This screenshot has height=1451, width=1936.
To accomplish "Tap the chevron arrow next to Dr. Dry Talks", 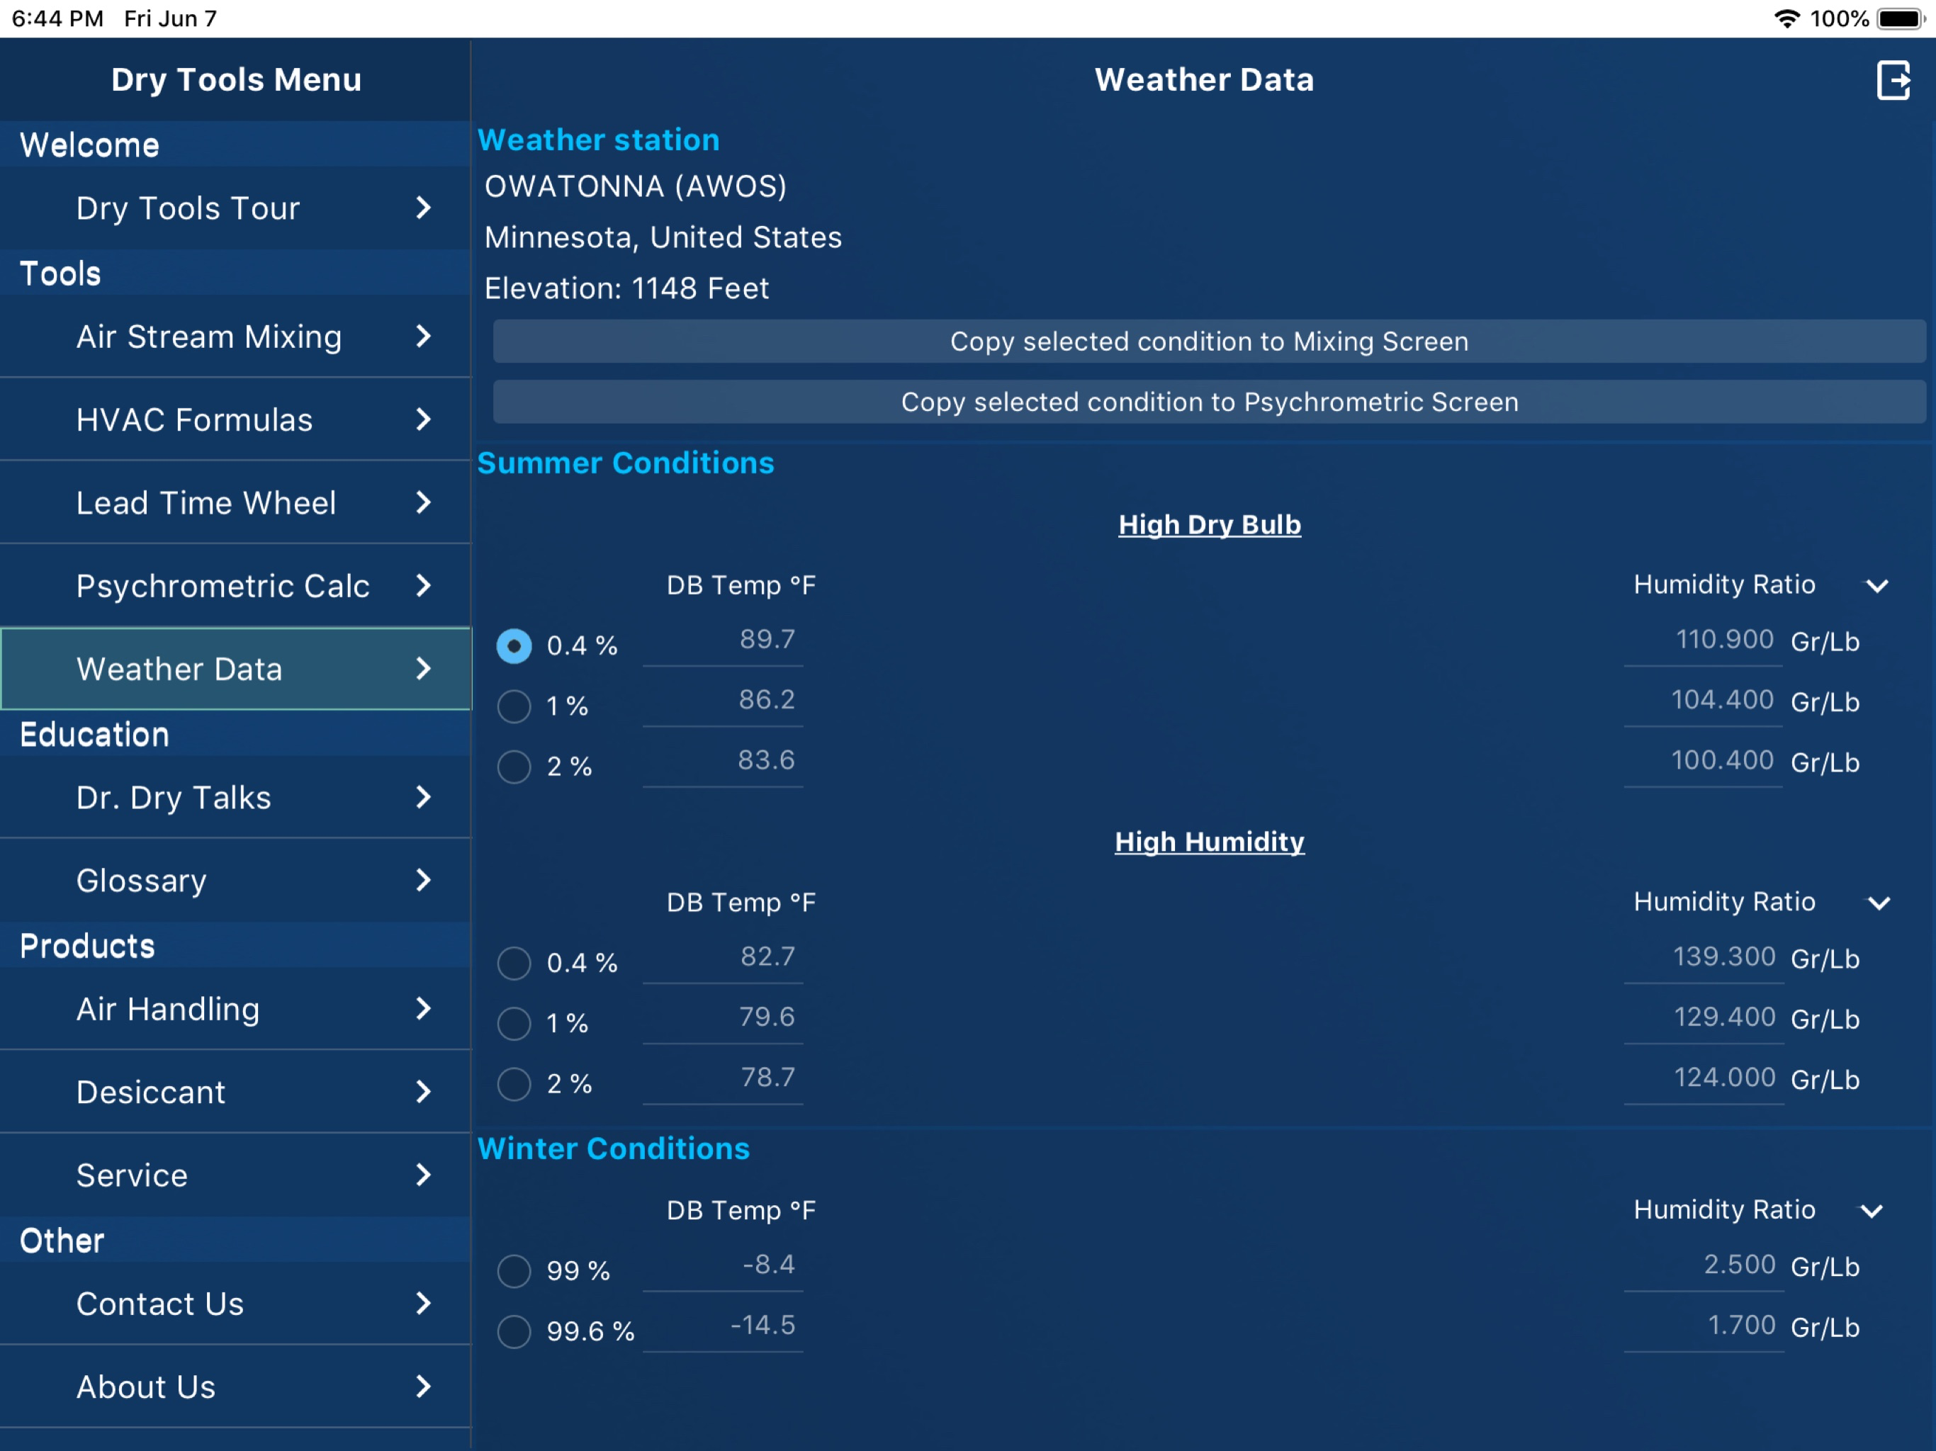I will [x=424, y=797].
